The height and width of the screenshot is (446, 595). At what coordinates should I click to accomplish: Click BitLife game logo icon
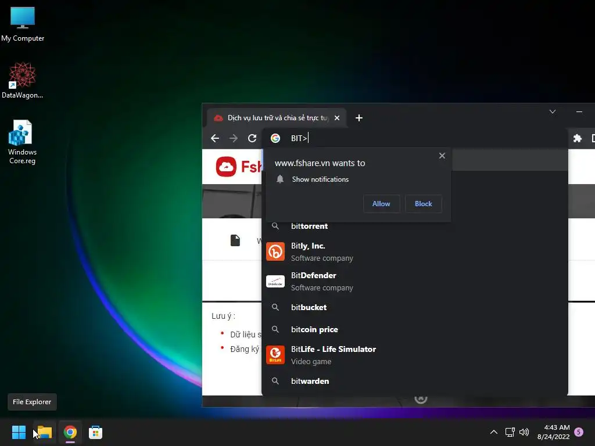click(x=275, y=355)
